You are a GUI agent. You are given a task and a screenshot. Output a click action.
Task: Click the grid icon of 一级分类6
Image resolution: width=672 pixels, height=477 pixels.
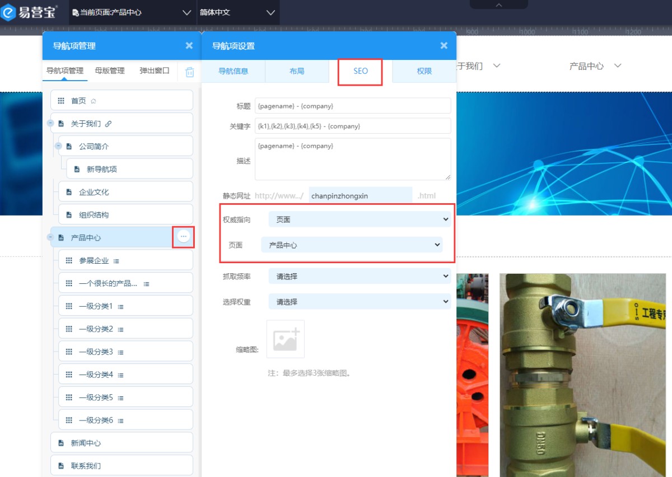point(69,420)
